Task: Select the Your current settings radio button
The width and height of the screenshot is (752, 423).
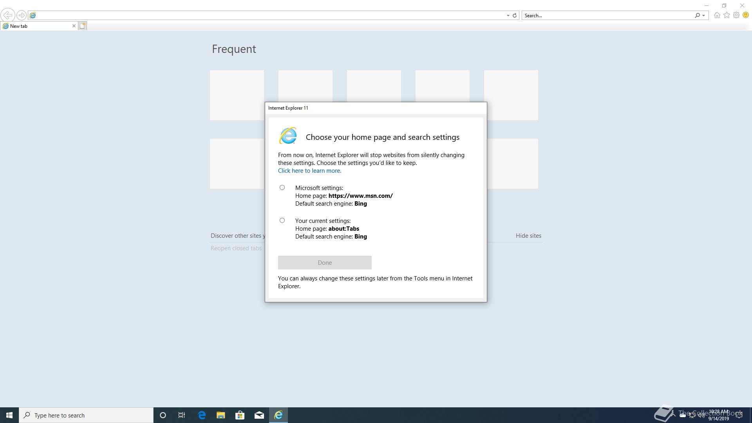Action: pyautogui.click(x=282, y=221)
